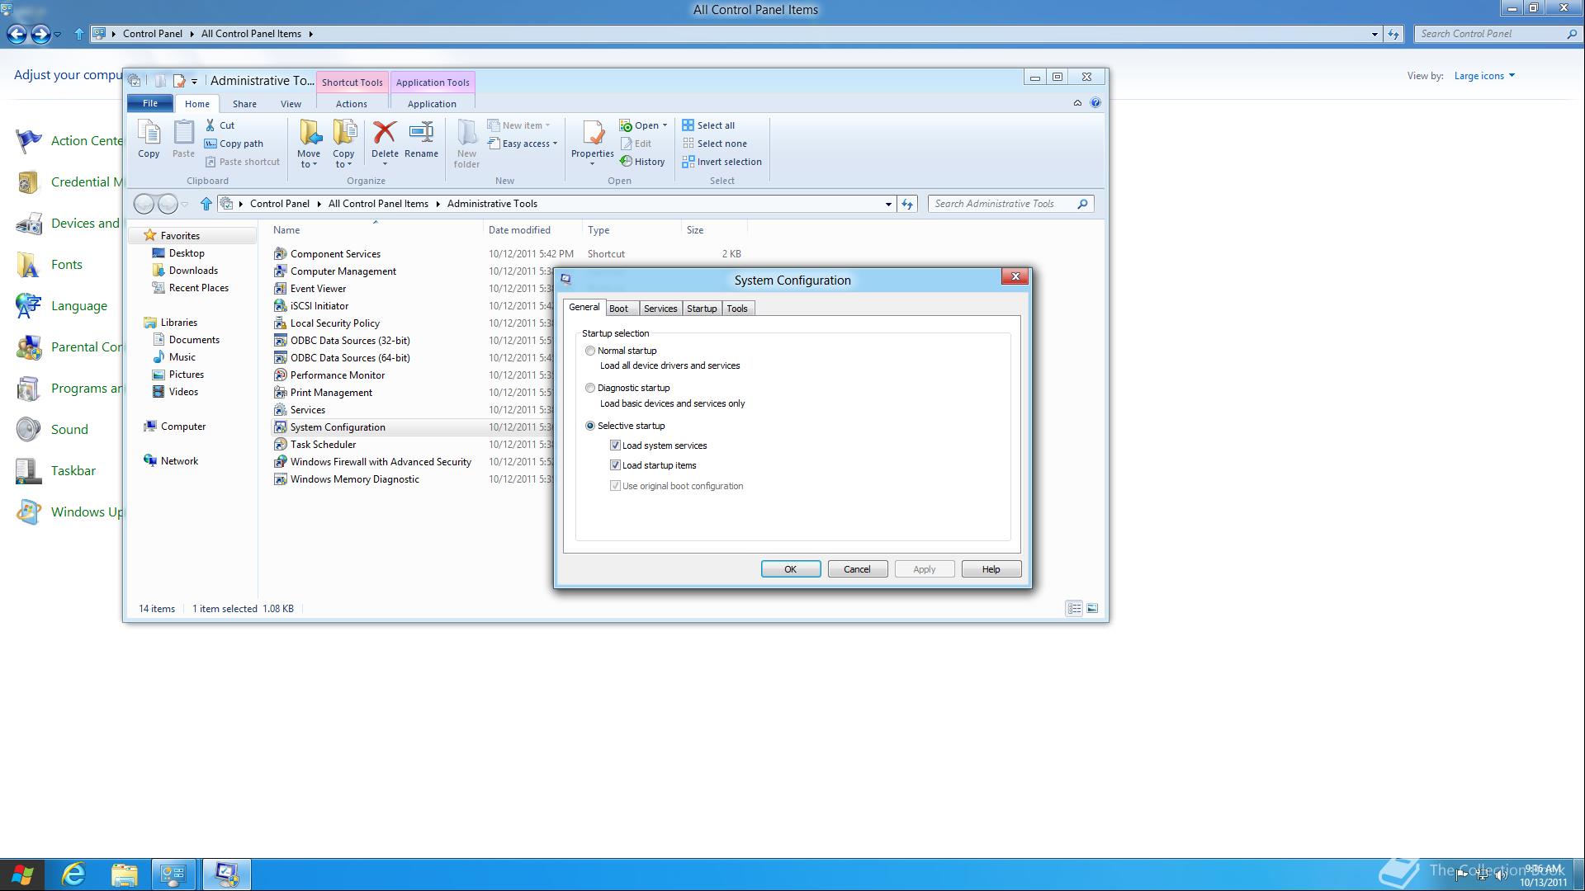The image size is (1585, 891).
Task: Select Network in the navigation pane
Action: [179, 461]
